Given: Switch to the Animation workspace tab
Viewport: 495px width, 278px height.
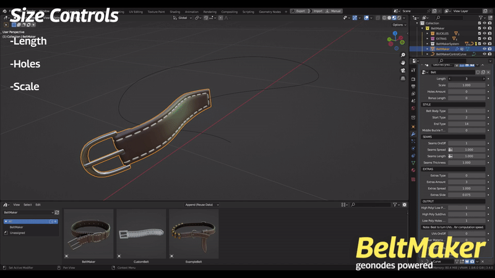Looking at the screenshot, I should [192, 12].
